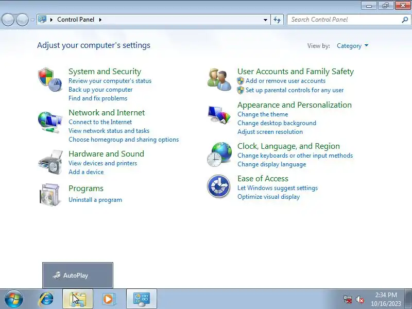412x309 pixels.
Task: Expand the arrow before Control Panel in breadcrumb
Action: [x=51, y=20]
